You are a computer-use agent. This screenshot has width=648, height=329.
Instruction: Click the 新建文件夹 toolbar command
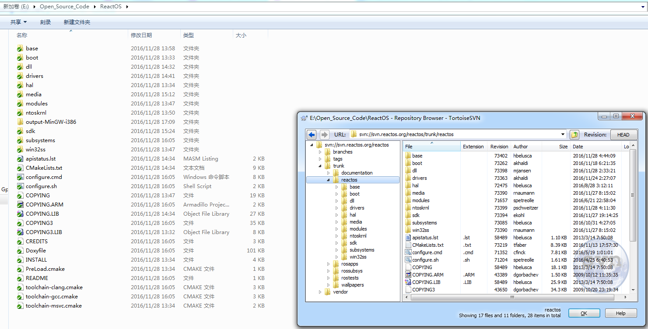click(x=77, y=22)
